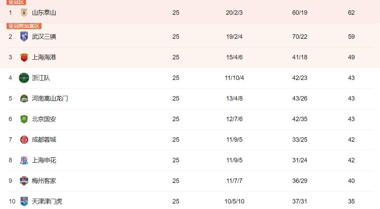Click the Shanghai Shenhua (上海申花) crest
This screenshot has height=209, width=380.
tap(24, 160)
